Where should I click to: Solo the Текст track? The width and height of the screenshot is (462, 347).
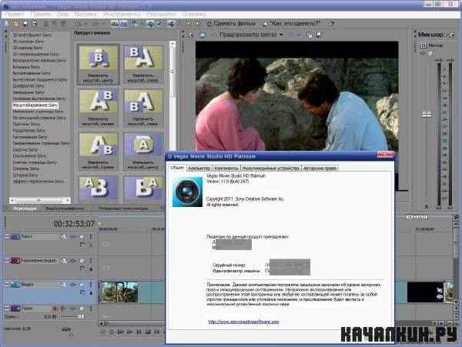tap(91, 237)
